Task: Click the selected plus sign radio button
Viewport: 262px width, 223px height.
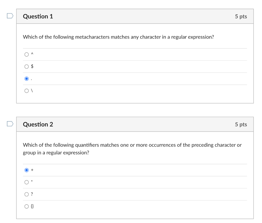Action: pyautogui.click(x=27, y=170)
